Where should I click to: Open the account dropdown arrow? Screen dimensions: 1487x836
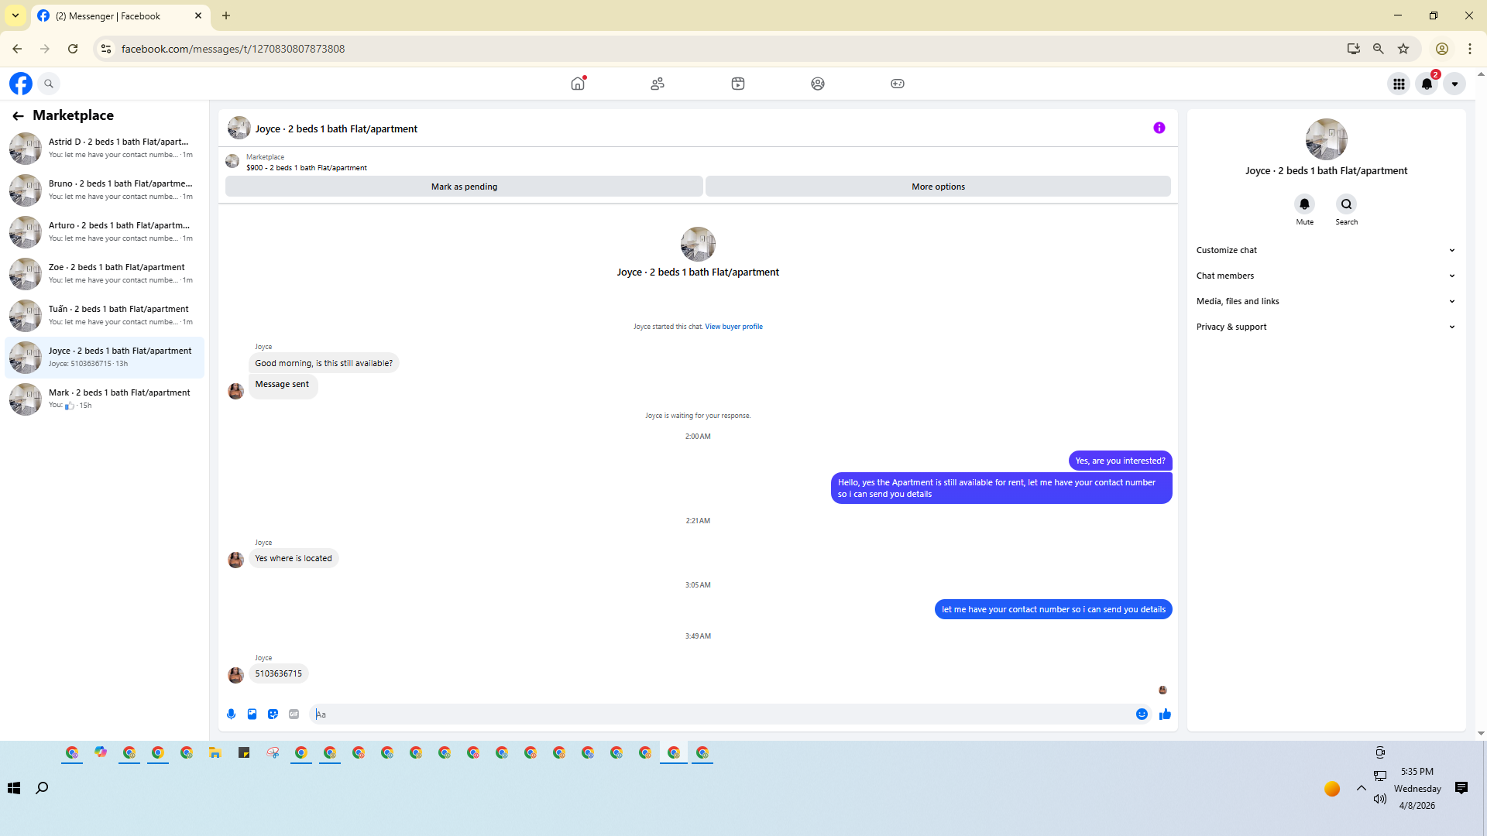(1454, 84)
